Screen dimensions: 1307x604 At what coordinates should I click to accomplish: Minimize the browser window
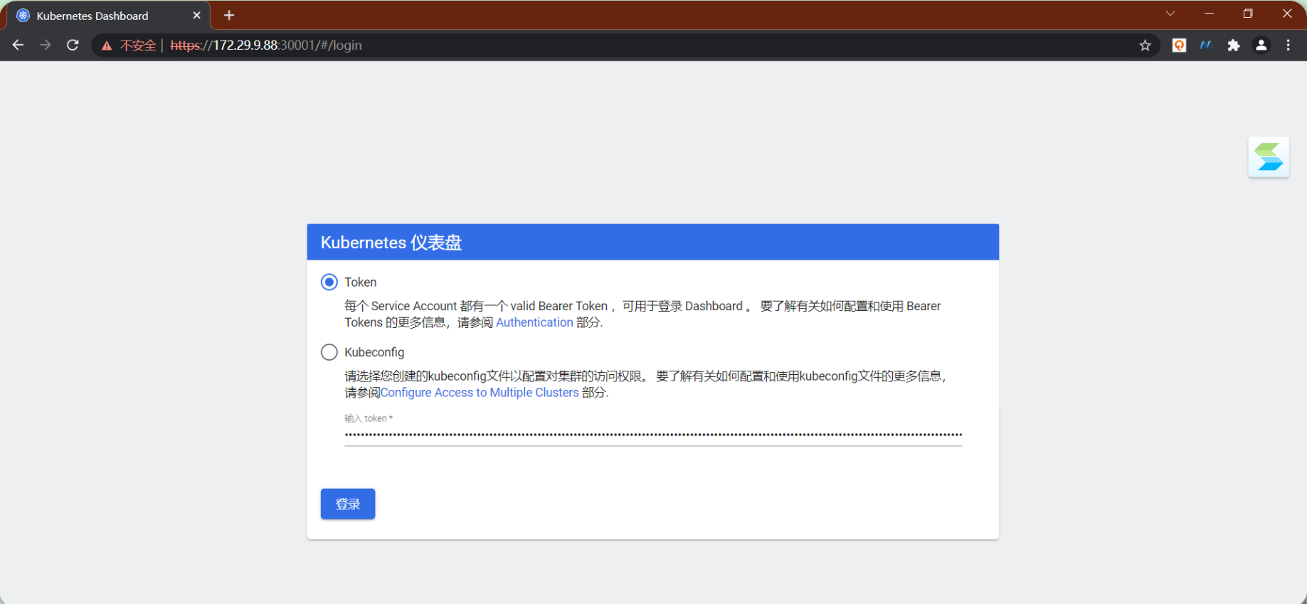click(x=1209, y=14)
